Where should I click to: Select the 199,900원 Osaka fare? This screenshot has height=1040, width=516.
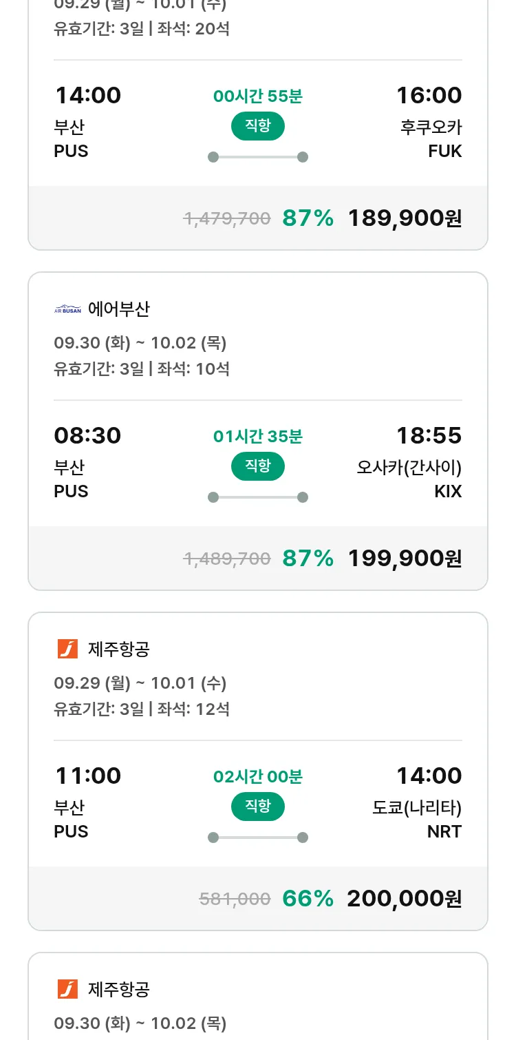pyautogui.click(x=405, y=559)
